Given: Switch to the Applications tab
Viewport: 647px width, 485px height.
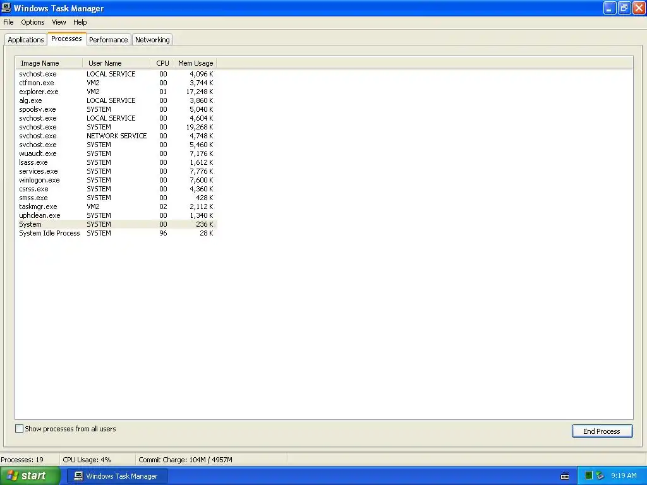Looking at the screenshot, I should click(x=25, y=40).
